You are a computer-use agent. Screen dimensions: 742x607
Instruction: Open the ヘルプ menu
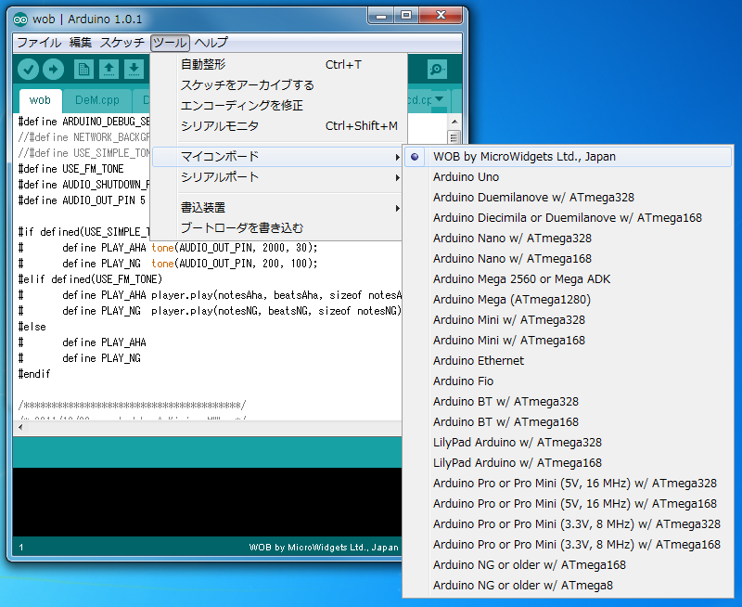211,43
